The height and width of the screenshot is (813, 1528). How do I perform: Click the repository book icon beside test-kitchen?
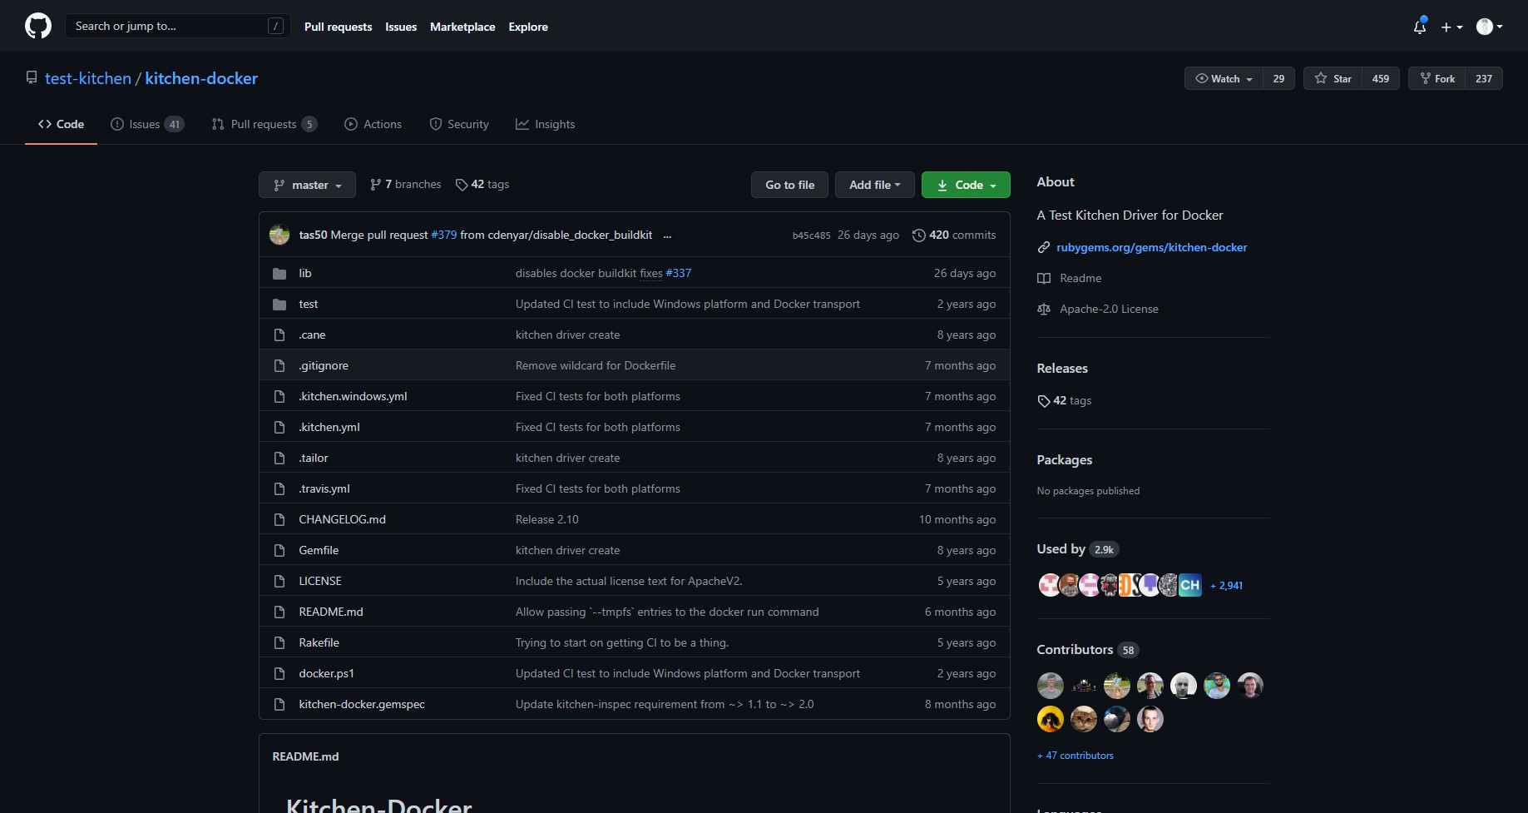coord(32,77)
